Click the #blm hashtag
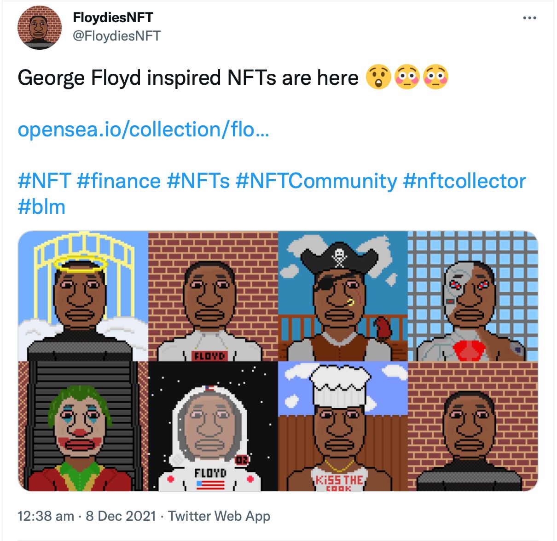557x541 pixels. [41, 206]
